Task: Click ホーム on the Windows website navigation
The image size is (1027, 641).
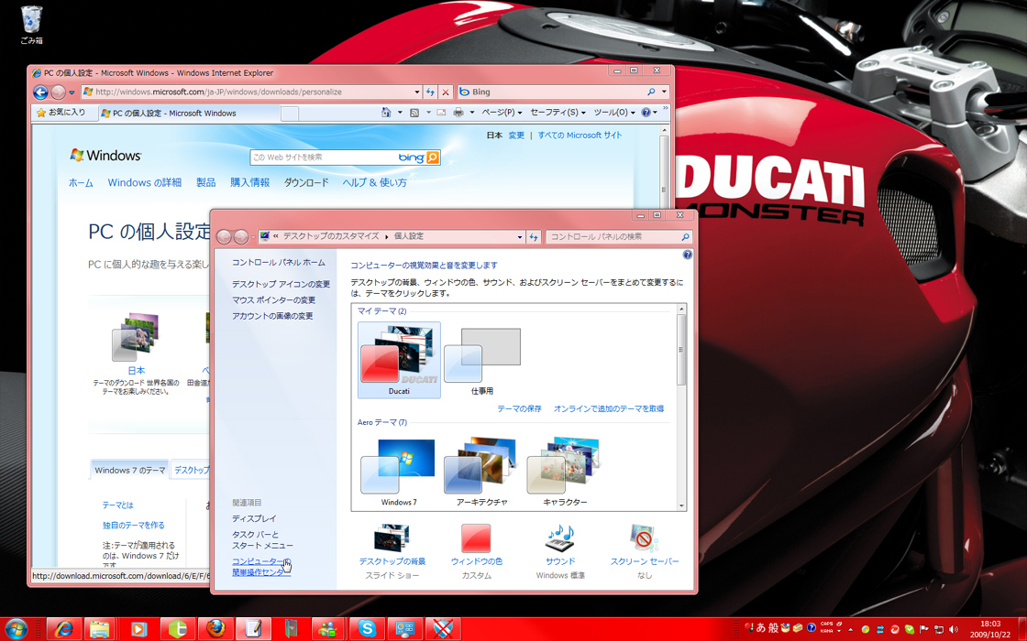Action: point(81,182)
